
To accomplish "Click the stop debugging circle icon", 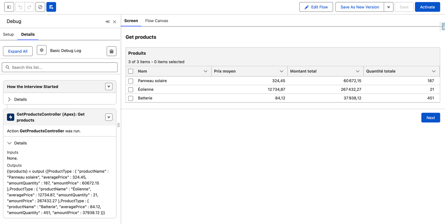I will [x=40, y=7].
